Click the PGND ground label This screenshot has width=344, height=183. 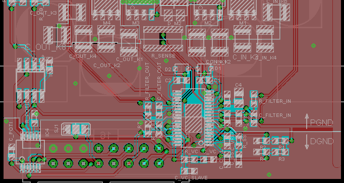pos(322,123)
